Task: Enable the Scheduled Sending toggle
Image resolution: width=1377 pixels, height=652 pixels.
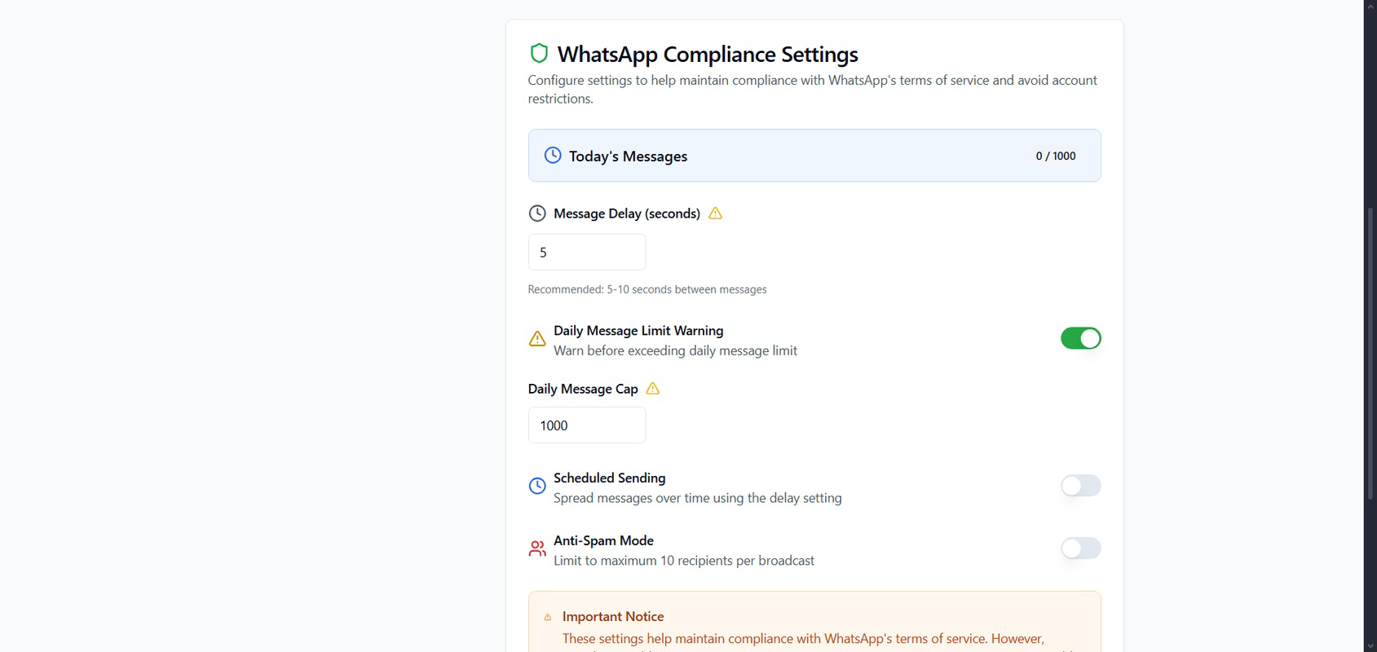Action: point(1080,486)
